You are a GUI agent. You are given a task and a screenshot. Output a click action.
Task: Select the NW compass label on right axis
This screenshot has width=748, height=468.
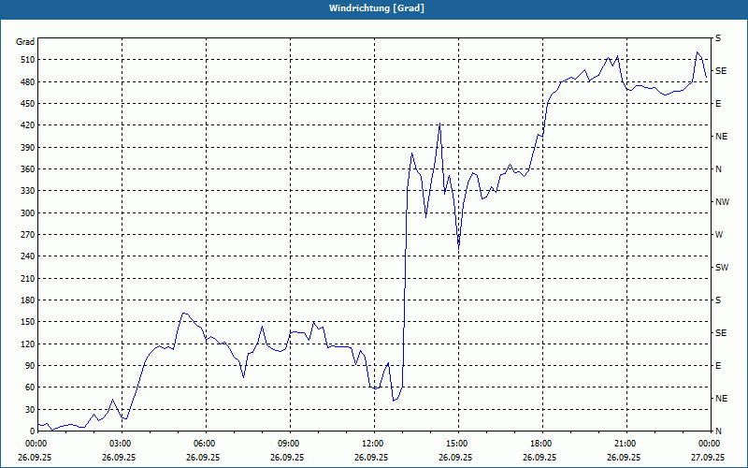722,202
